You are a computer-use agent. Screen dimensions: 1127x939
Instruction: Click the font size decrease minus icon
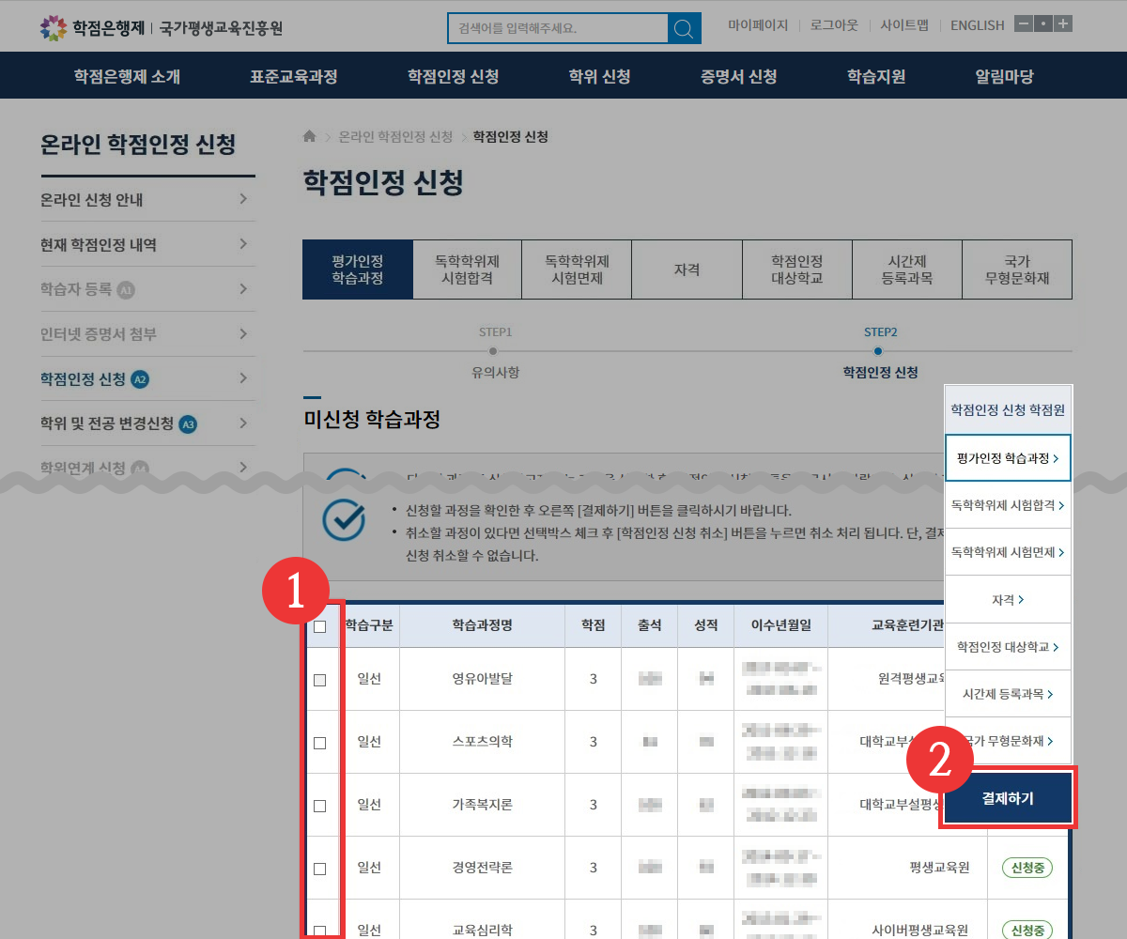point(1024,24)
